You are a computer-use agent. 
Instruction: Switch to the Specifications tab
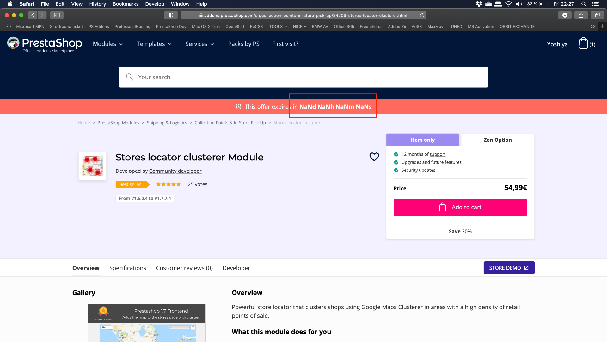(128, 268)
